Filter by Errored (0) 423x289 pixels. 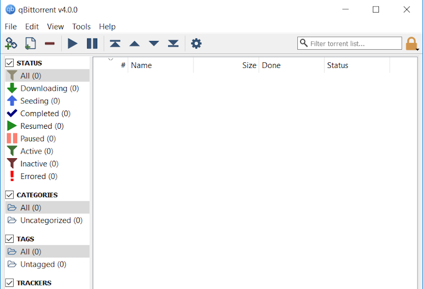coord(47,176)
